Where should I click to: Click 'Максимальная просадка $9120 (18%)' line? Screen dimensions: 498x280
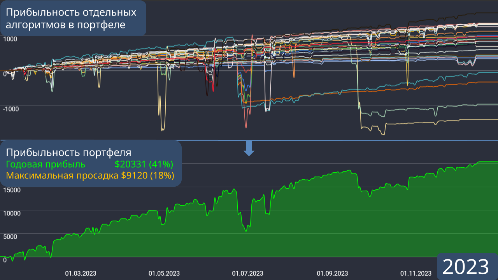click(x=90, y=175)
